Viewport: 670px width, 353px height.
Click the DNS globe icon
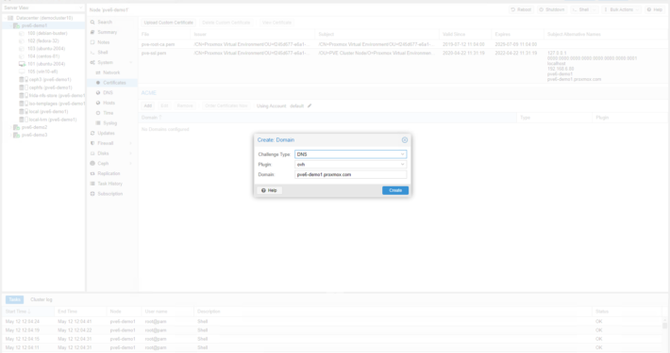98,93
